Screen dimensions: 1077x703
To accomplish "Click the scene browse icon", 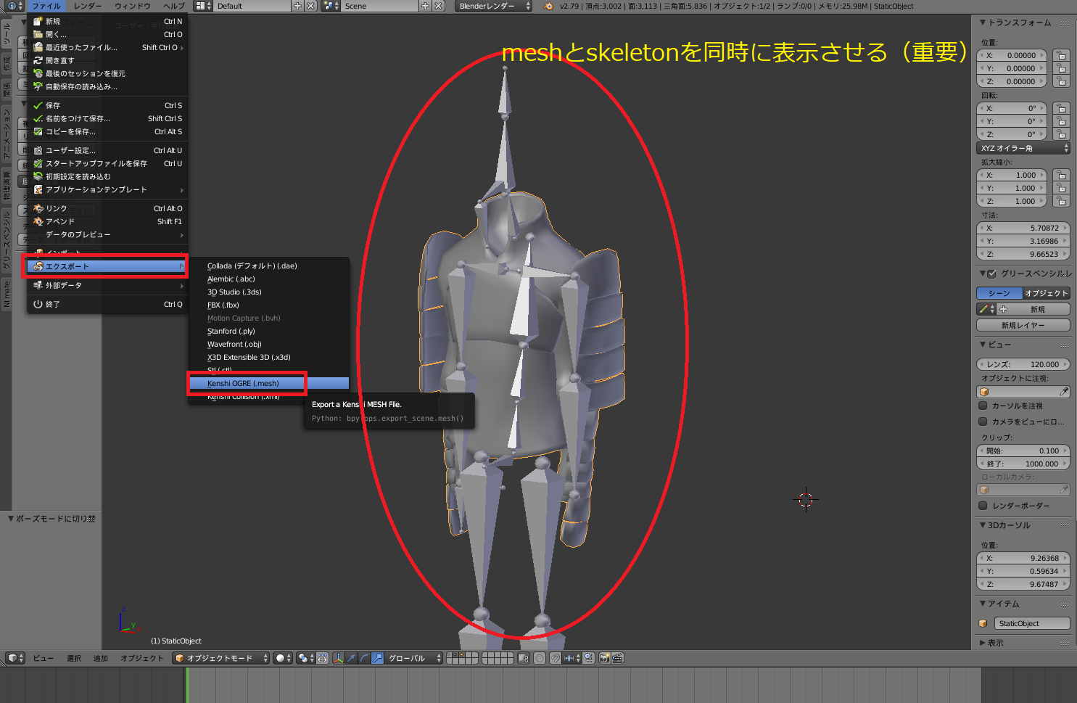I will tap(331, 6).
